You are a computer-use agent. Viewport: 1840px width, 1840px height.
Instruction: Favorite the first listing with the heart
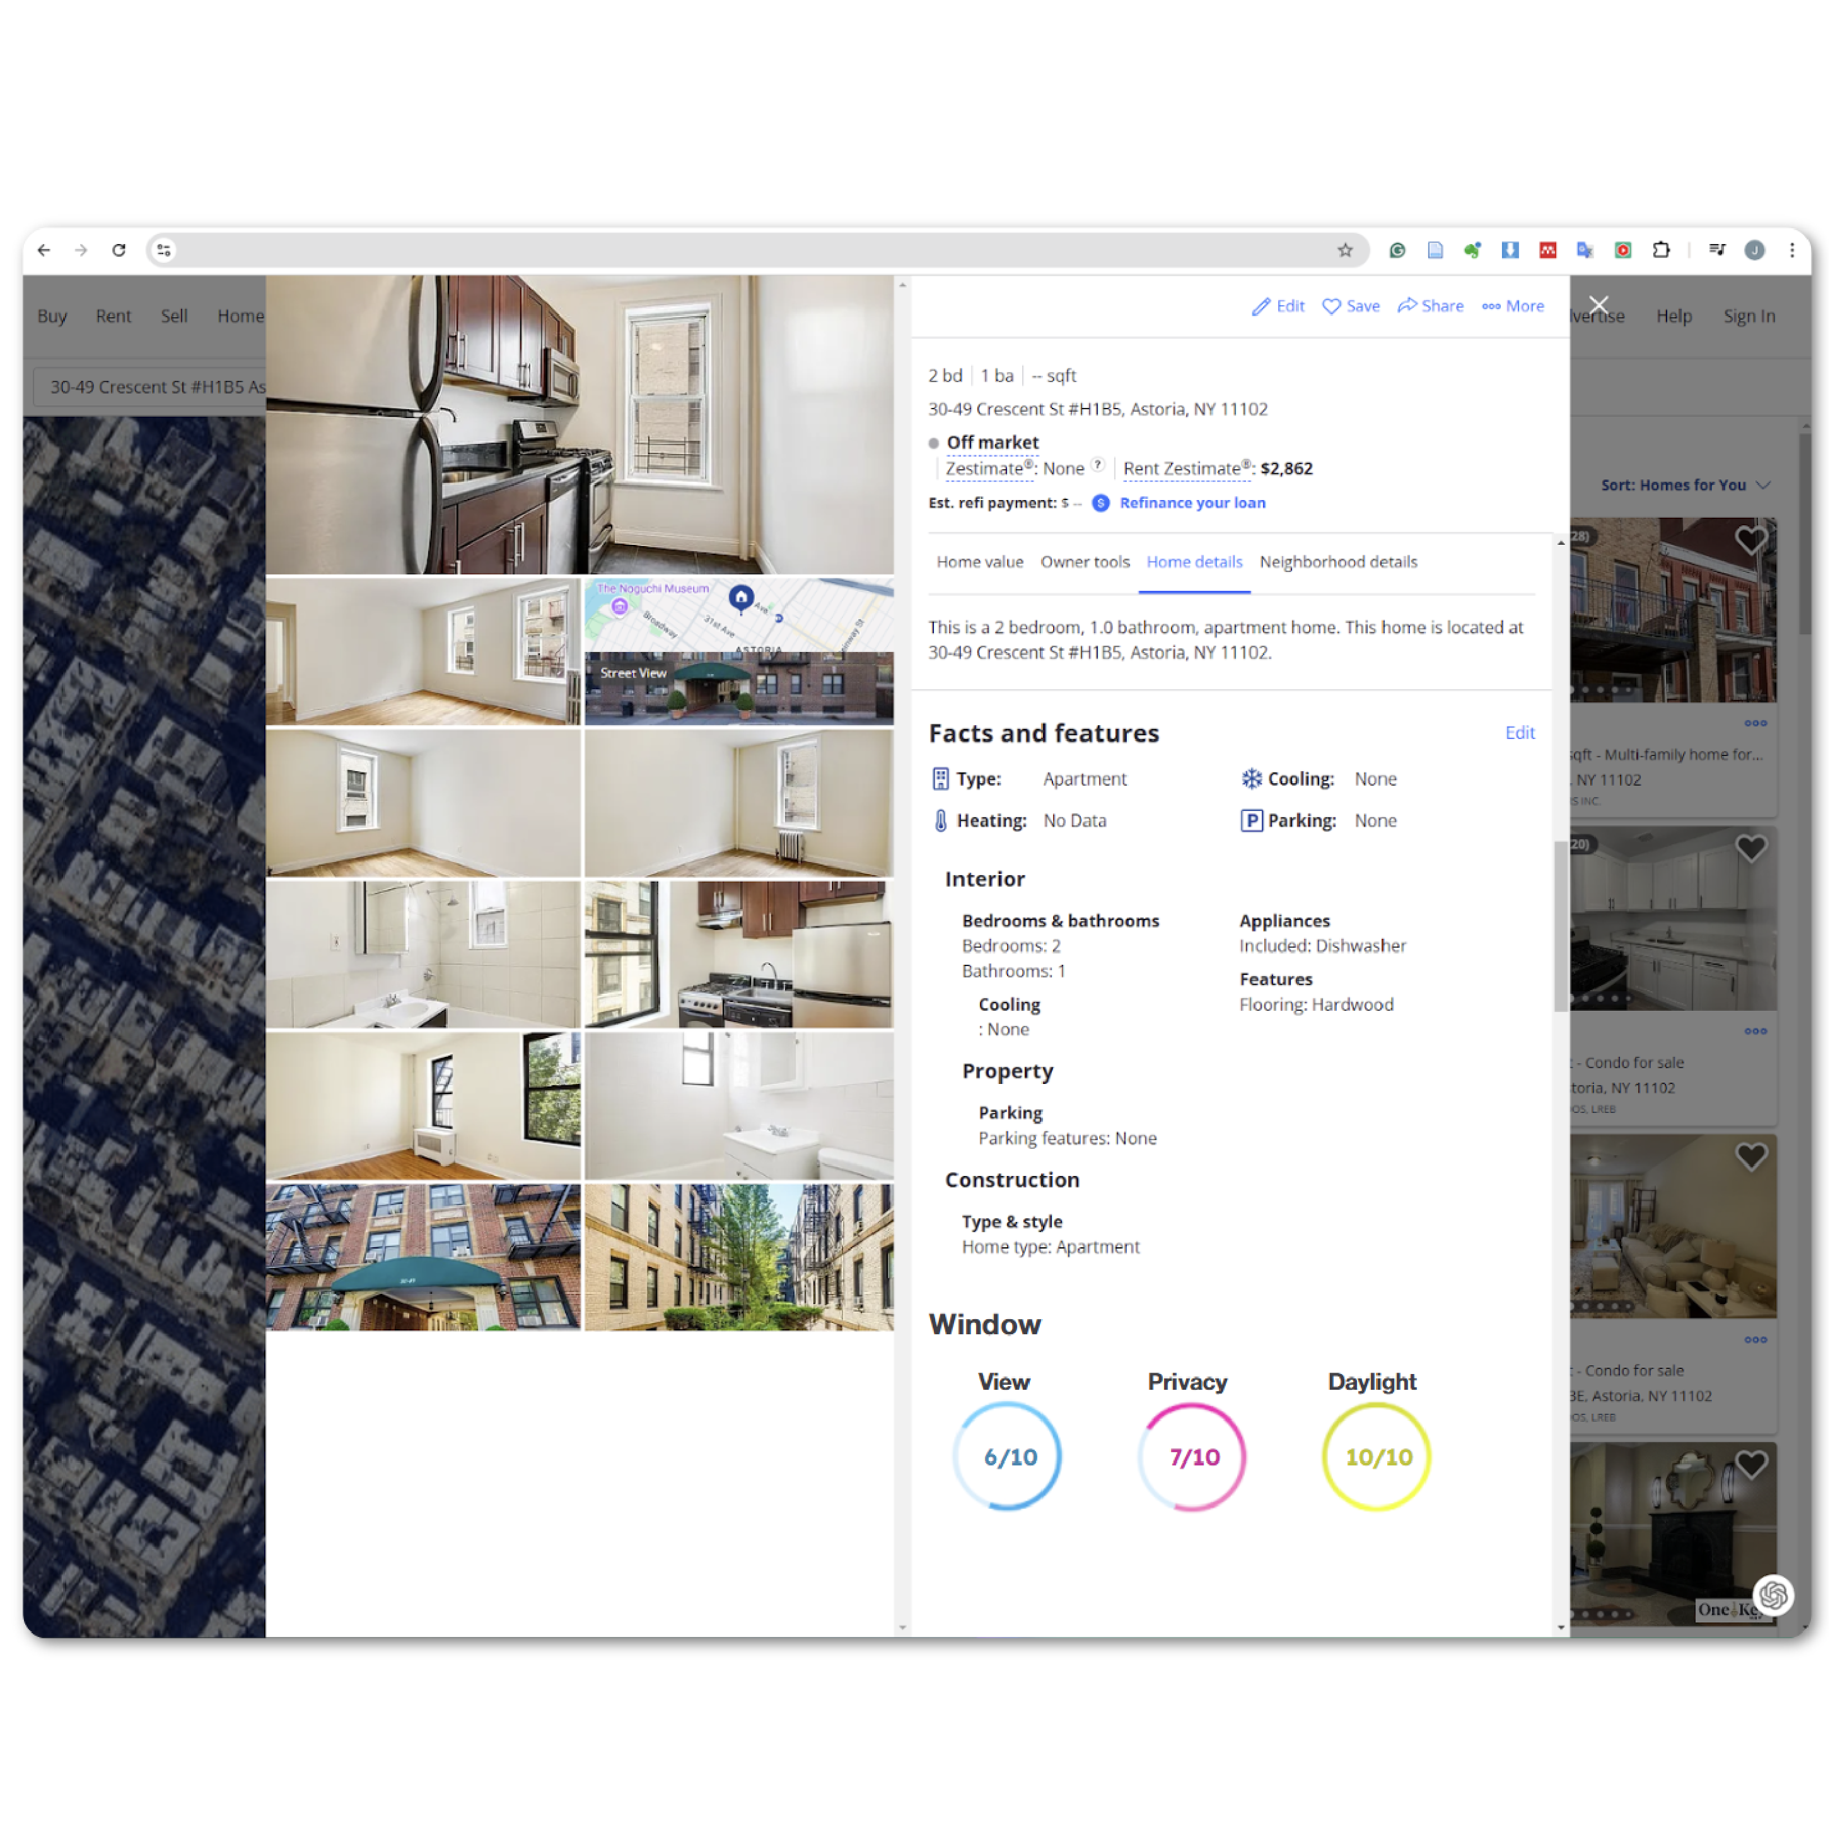1750,539
